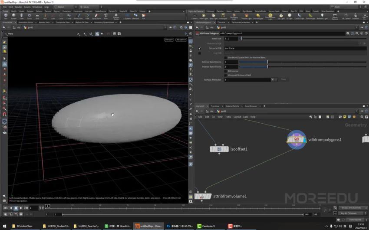Image resolution: width=369 pixels, height=230 pixels.
Task: Open Camtasia 9 from the taskbar
Action: [x=206, y=226]
